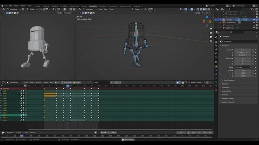Image resolution: width=259 pixels, height=145 pixels.
Task: Open the File menu
Action: click(x=6, y=6)
